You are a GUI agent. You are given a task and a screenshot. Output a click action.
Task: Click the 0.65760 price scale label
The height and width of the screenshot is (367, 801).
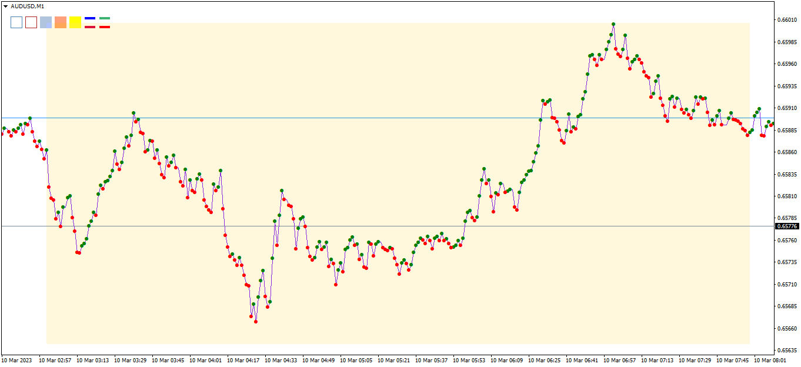coord(787,241)
